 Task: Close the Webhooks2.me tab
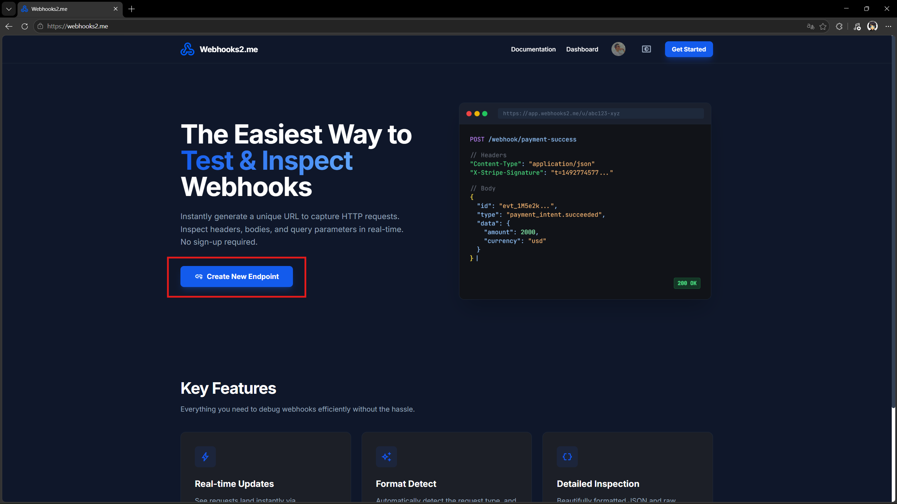[x=116, y=9]
